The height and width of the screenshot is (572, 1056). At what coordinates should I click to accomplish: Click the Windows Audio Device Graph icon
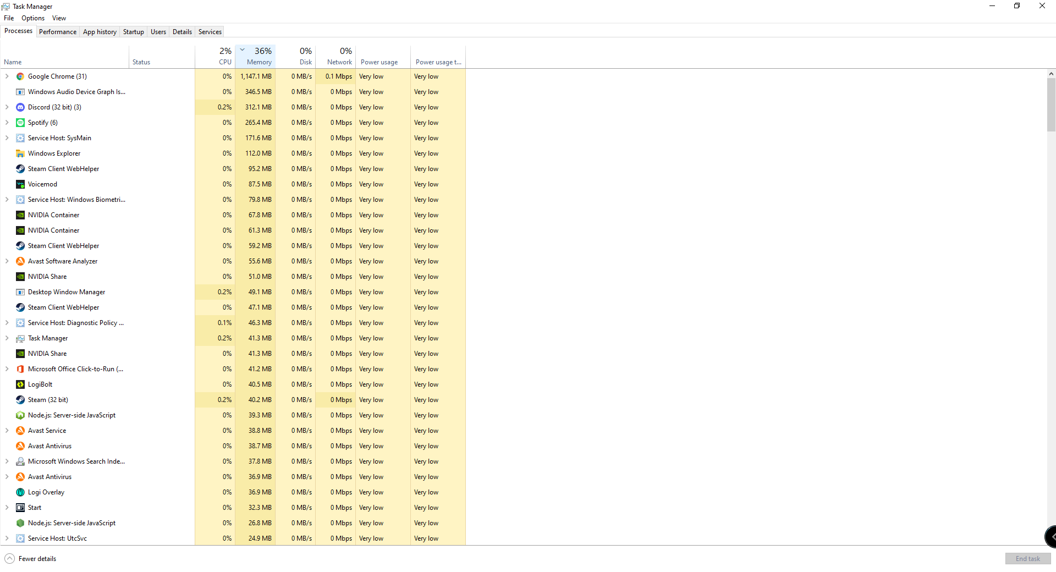click(x=20, y=92)
